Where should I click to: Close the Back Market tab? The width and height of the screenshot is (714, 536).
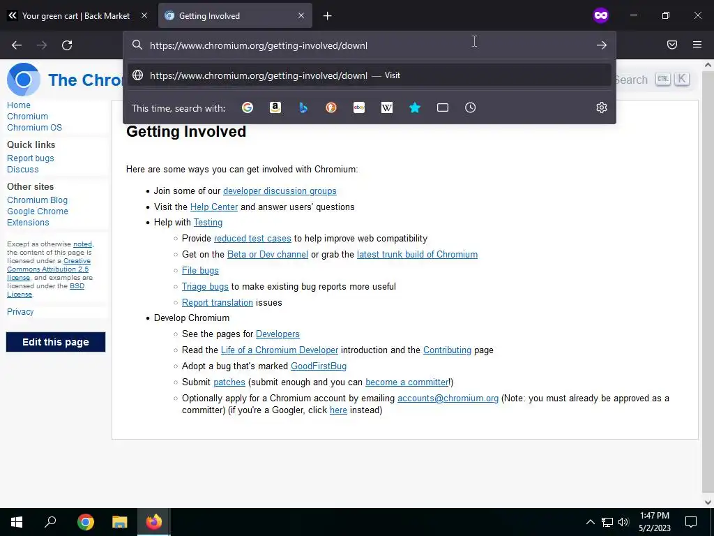(144, 15)
